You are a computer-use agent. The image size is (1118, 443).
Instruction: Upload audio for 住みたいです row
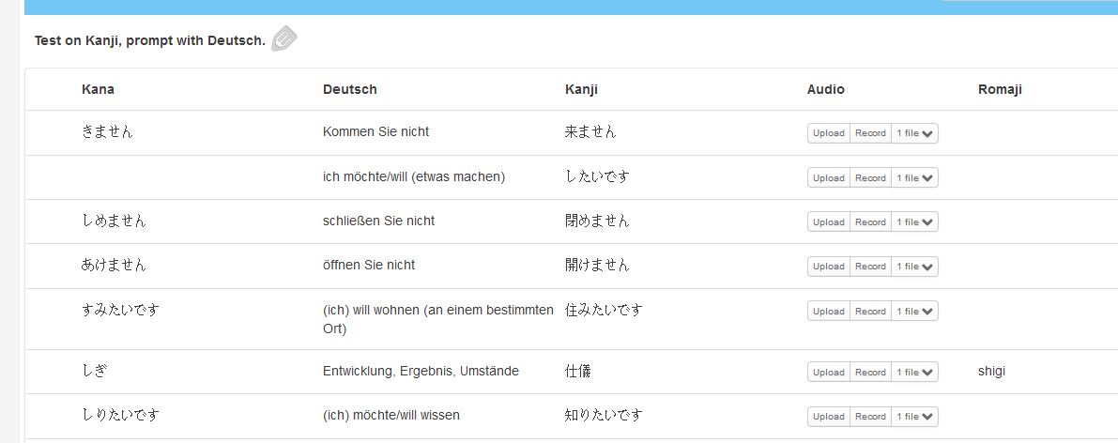(x=829, y=311)
